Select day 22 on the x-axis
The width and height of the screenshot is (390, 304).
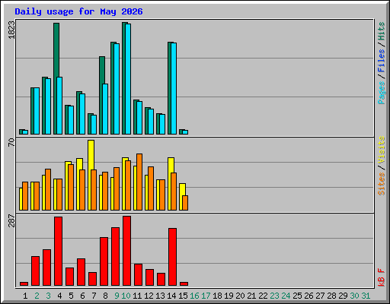click(263, 296)
